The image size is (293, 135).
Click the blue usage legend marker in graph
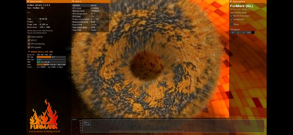coord(85,124)
